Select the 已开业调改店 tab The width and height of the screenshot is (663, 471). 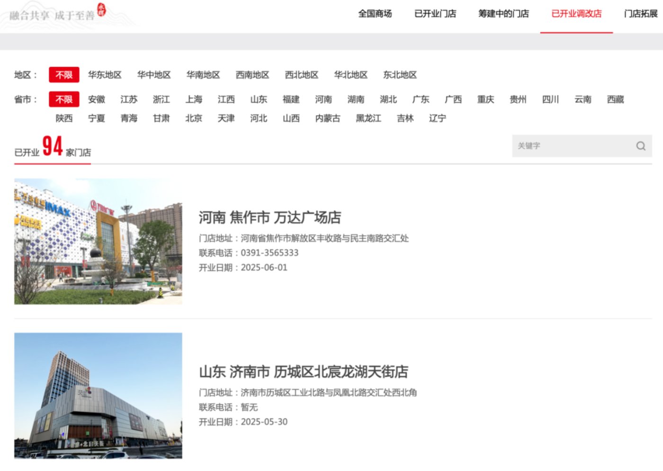point(576,14)
